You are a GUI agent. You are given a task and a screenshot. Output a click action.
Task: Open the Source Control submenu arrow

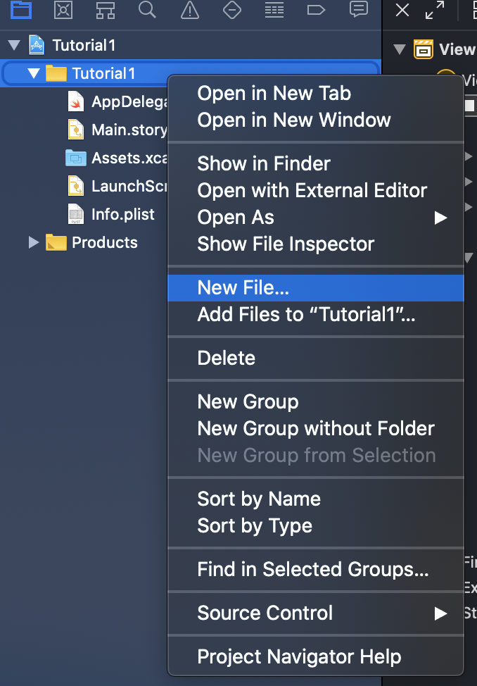pos(440,613)
